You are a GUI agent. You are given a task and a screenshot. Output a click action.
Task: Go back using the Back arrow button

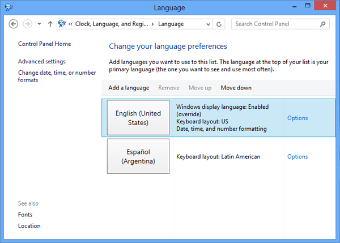tap(14, 24)
